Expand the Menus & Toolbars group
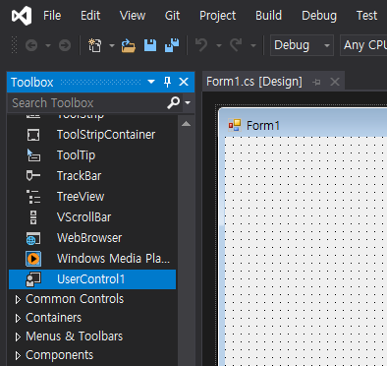This screenshot has height=366, width=387. 18,336
